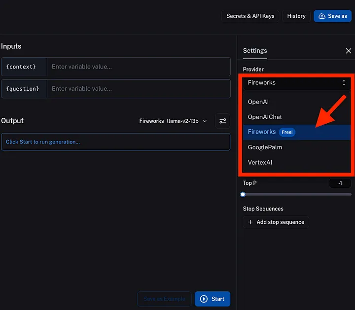Click the Top P value box
The width and height of the screenshot is (355, 310).
point(340,183)
